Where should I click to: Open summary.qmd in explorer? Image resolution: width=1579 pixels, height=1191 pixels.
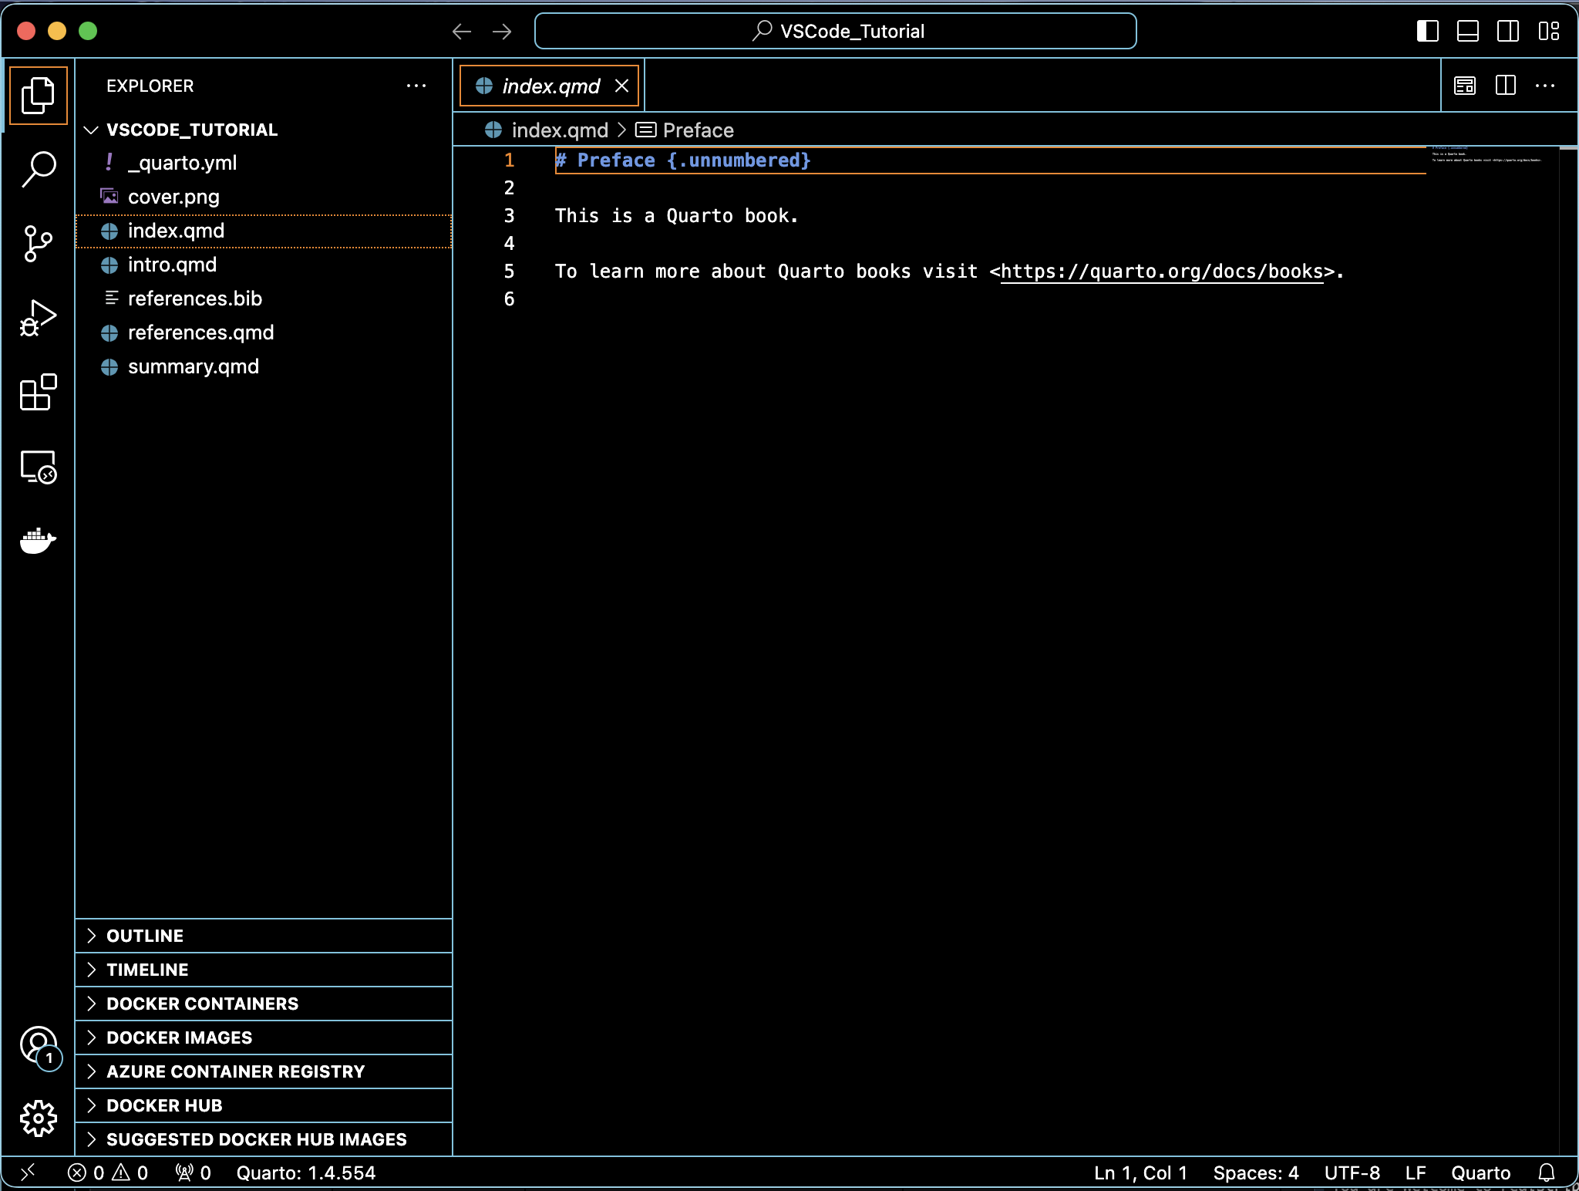[x=264, y=366]
